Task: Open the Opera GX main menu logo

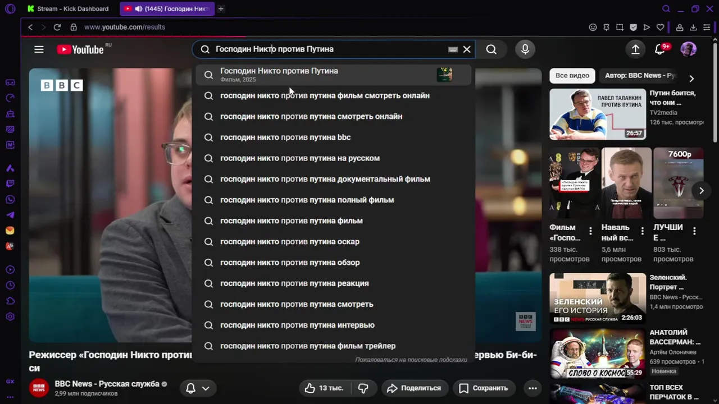Action: click(x=10, y=9)
